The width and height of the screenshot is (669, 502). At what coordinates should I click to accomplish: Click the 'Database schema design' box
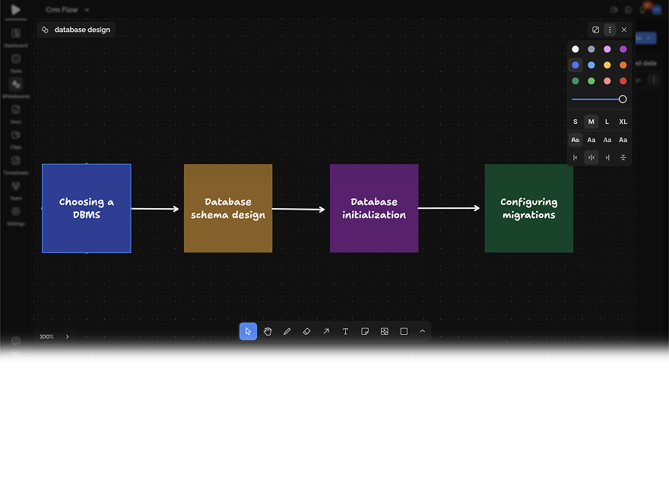click(228, 208)
